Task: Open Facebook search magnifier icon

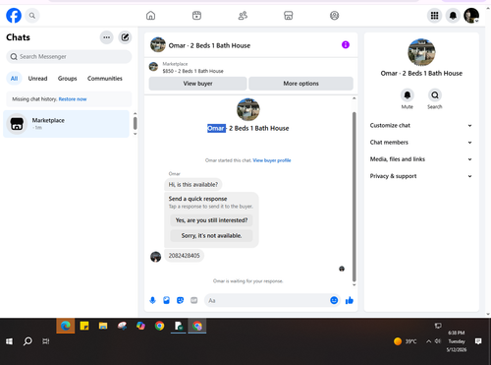Action: pos(32,16)
